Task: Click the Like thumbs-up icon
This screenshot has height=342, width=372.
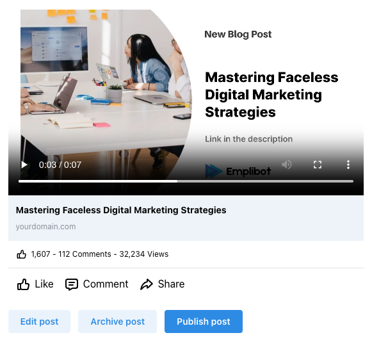Action: pos(23,284)
